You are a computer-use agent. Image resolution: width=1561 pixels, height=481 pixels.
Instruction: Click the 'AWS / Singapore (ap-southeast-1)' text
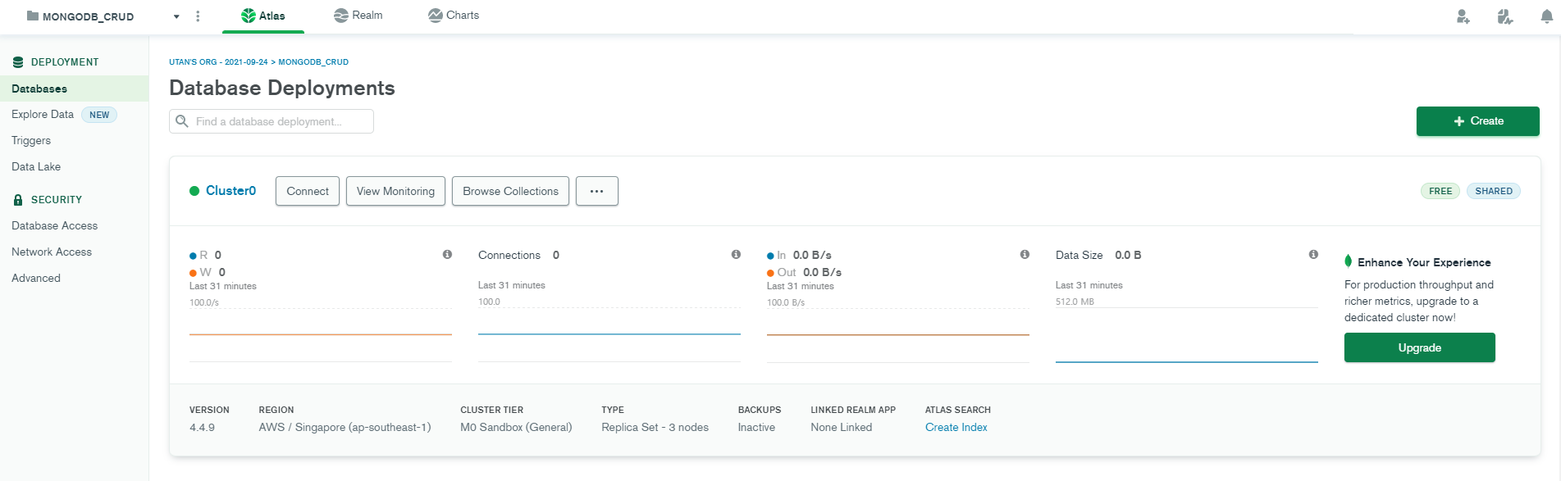345,428
